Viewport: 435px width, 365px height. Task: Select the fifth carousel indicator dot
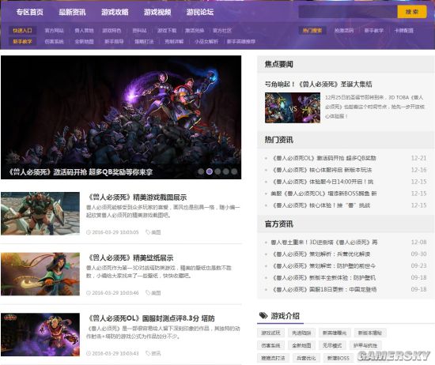tap(234, 171)
